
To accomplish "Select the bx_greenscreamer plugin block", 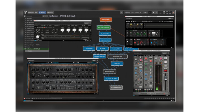I will (105, 40).
